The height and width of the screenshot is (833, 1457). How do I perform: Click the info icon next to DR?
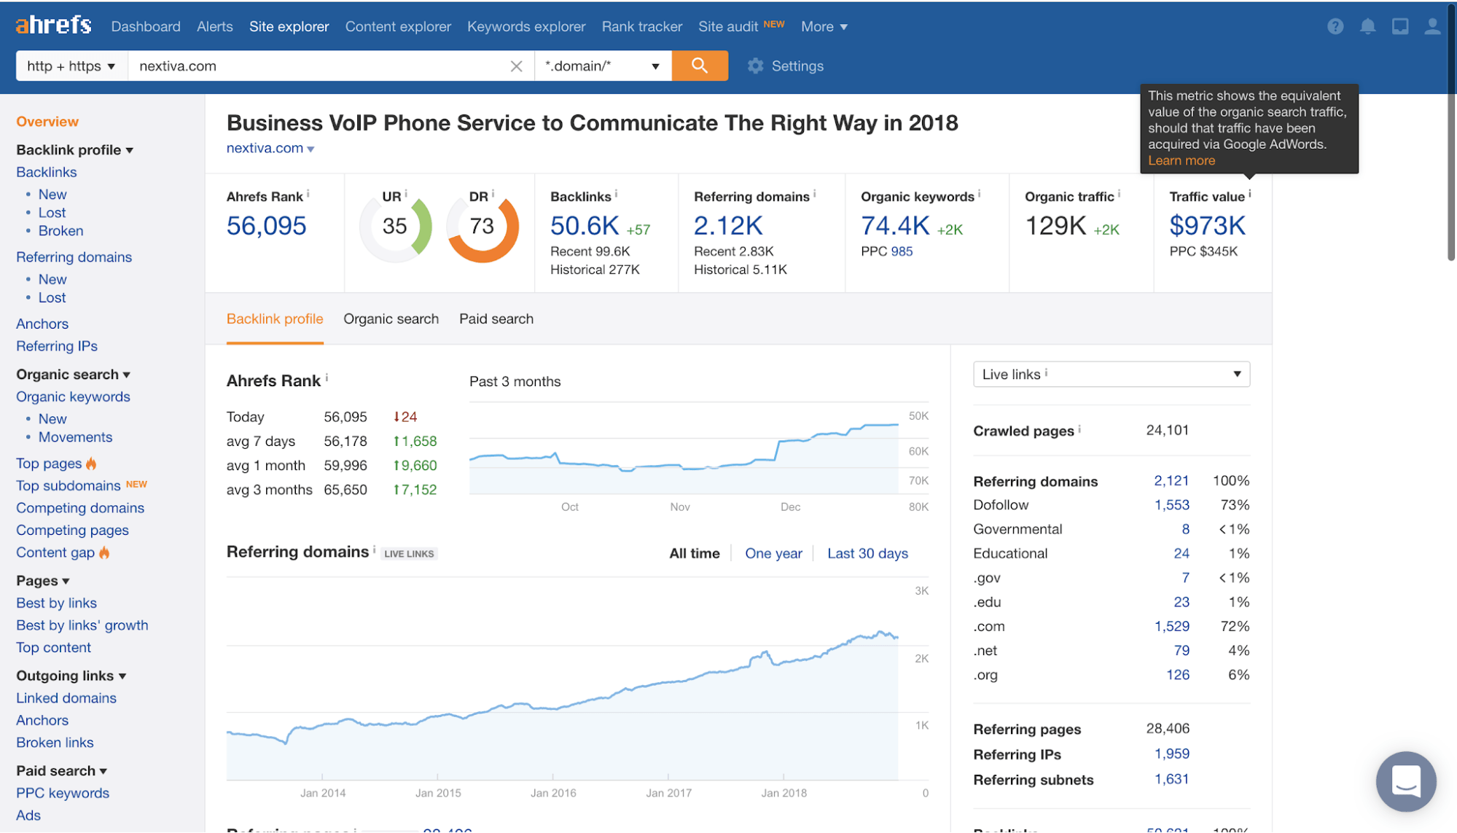(493, 194)
